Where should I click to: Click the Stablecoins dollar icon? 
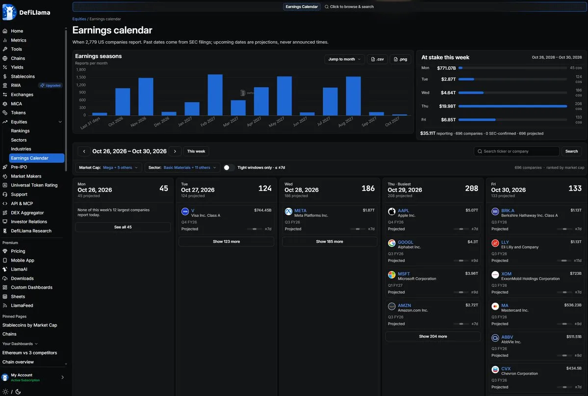(x=5, y=76)
